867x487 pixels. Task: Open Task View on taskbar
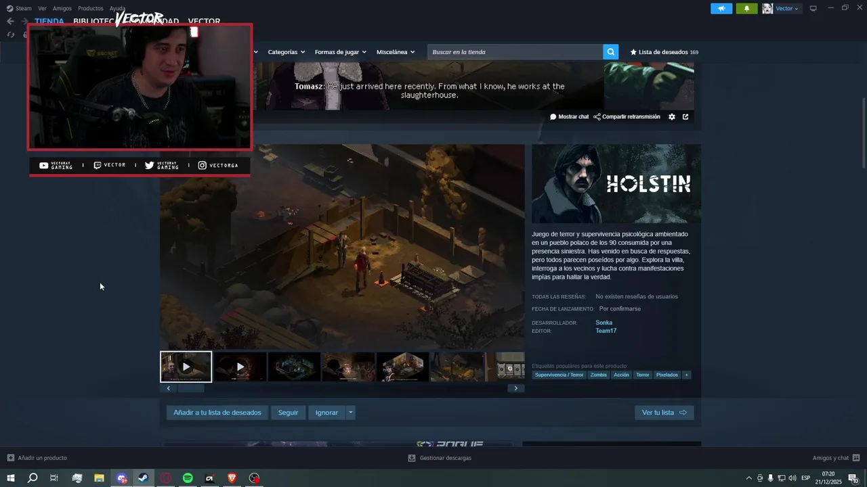54,478
